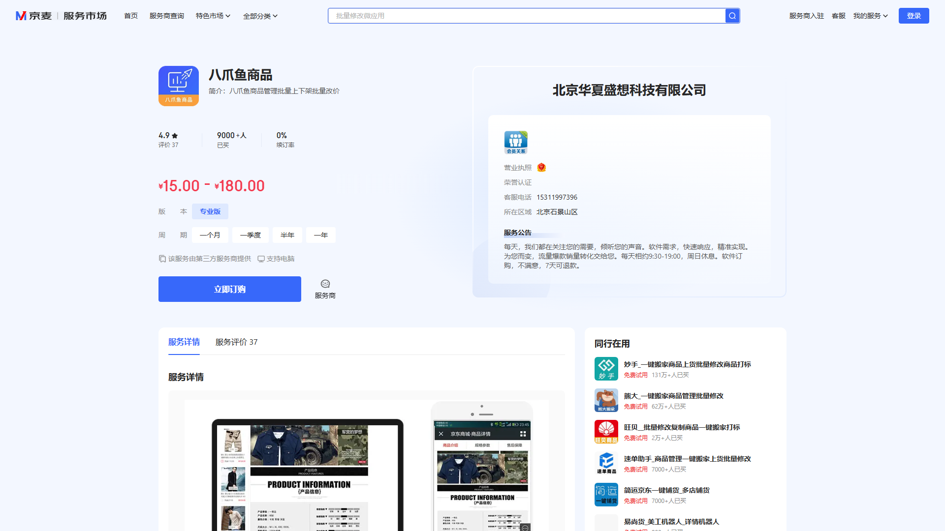Click the 北京石景山区 location text

pyautogui.click(x=557, y=212)
